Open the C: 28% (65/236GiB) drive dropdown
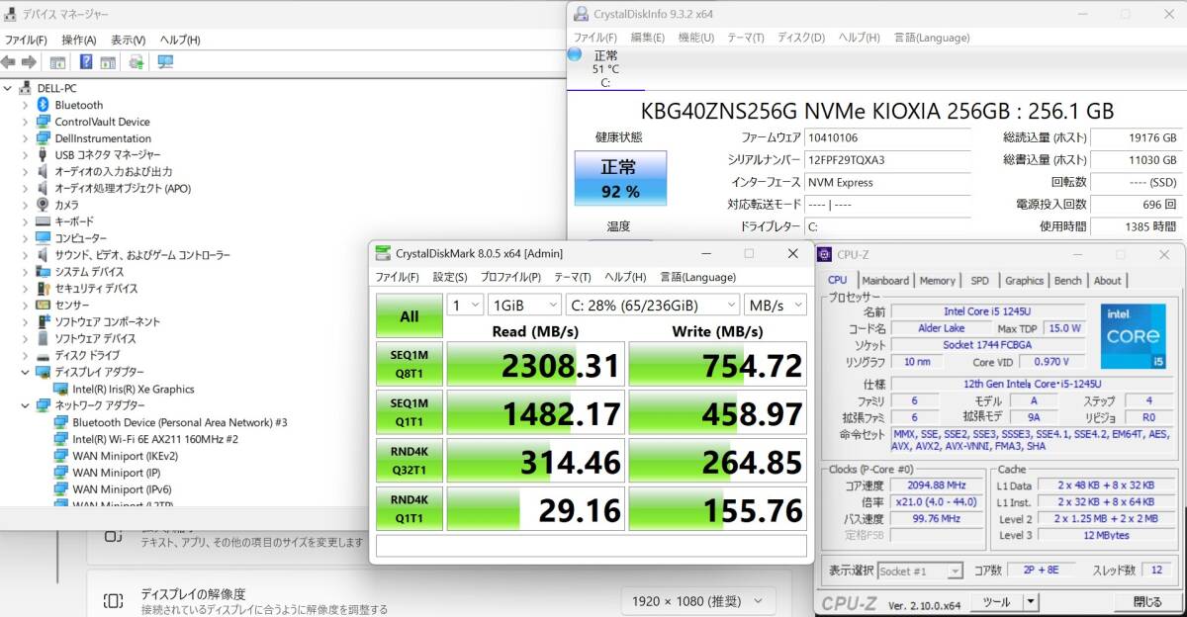The image size is (1187, 617). point(653,305)
